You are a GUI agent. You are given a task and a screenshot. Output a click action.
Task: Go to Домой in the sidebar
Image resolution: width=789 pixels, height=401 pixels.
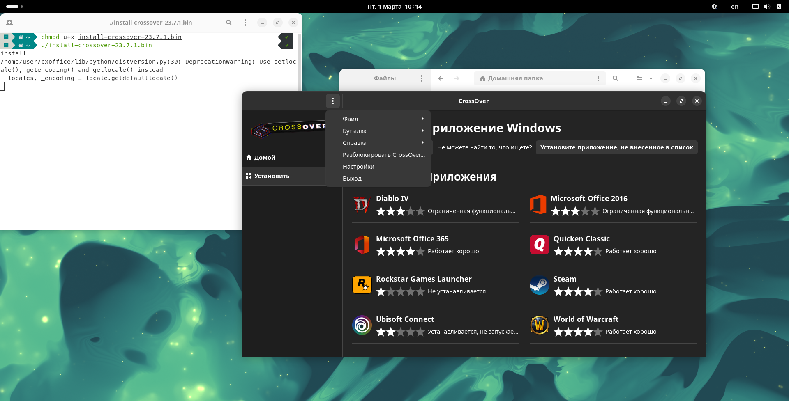coord(265,158)
